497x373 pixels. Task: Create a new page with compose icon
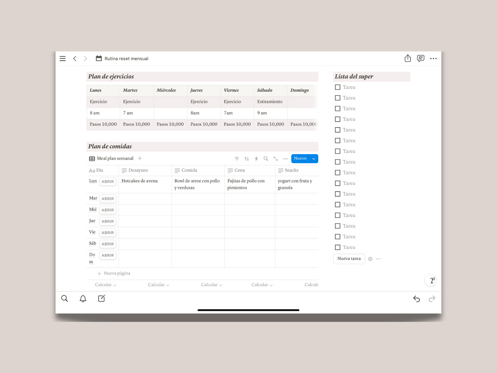coord(102,299)
